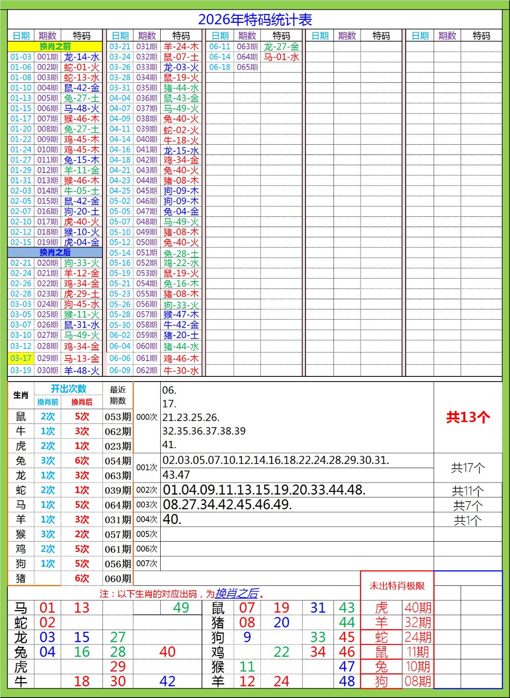
Task: Select the 08期 cell beside 狗
Action: [418, 681]
